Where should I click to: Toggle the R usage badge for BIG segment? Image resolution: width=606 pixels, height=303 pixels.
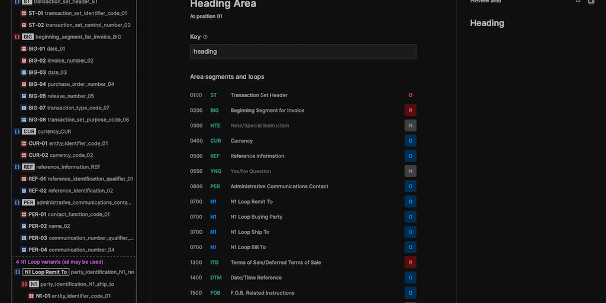pyautogui.click(x=410, y=111)
